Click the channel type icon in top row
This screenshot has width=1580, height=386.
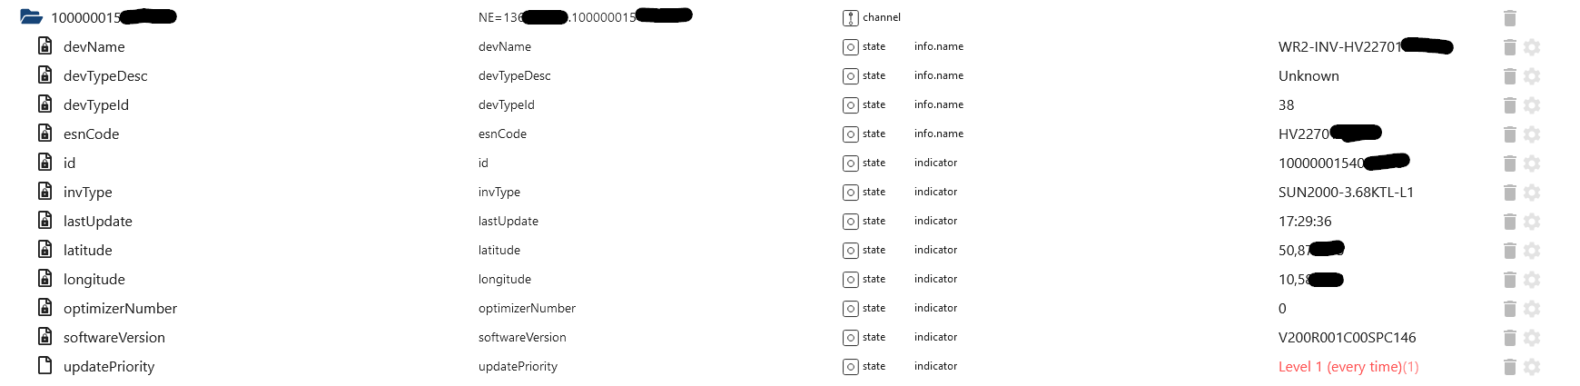click(x=851, y=18)
